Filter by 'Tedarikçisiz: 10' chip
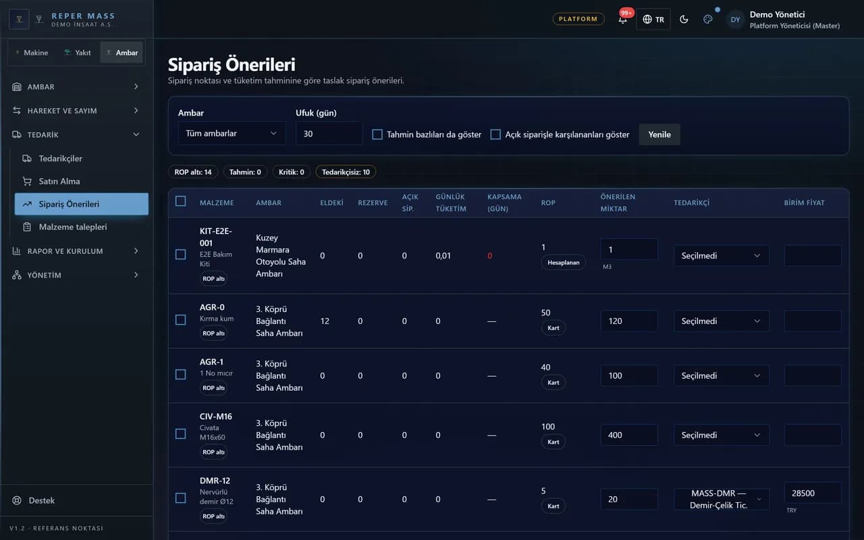Image resolution: width=864 pixels, height=540 pixels. (x=346, y=172)
